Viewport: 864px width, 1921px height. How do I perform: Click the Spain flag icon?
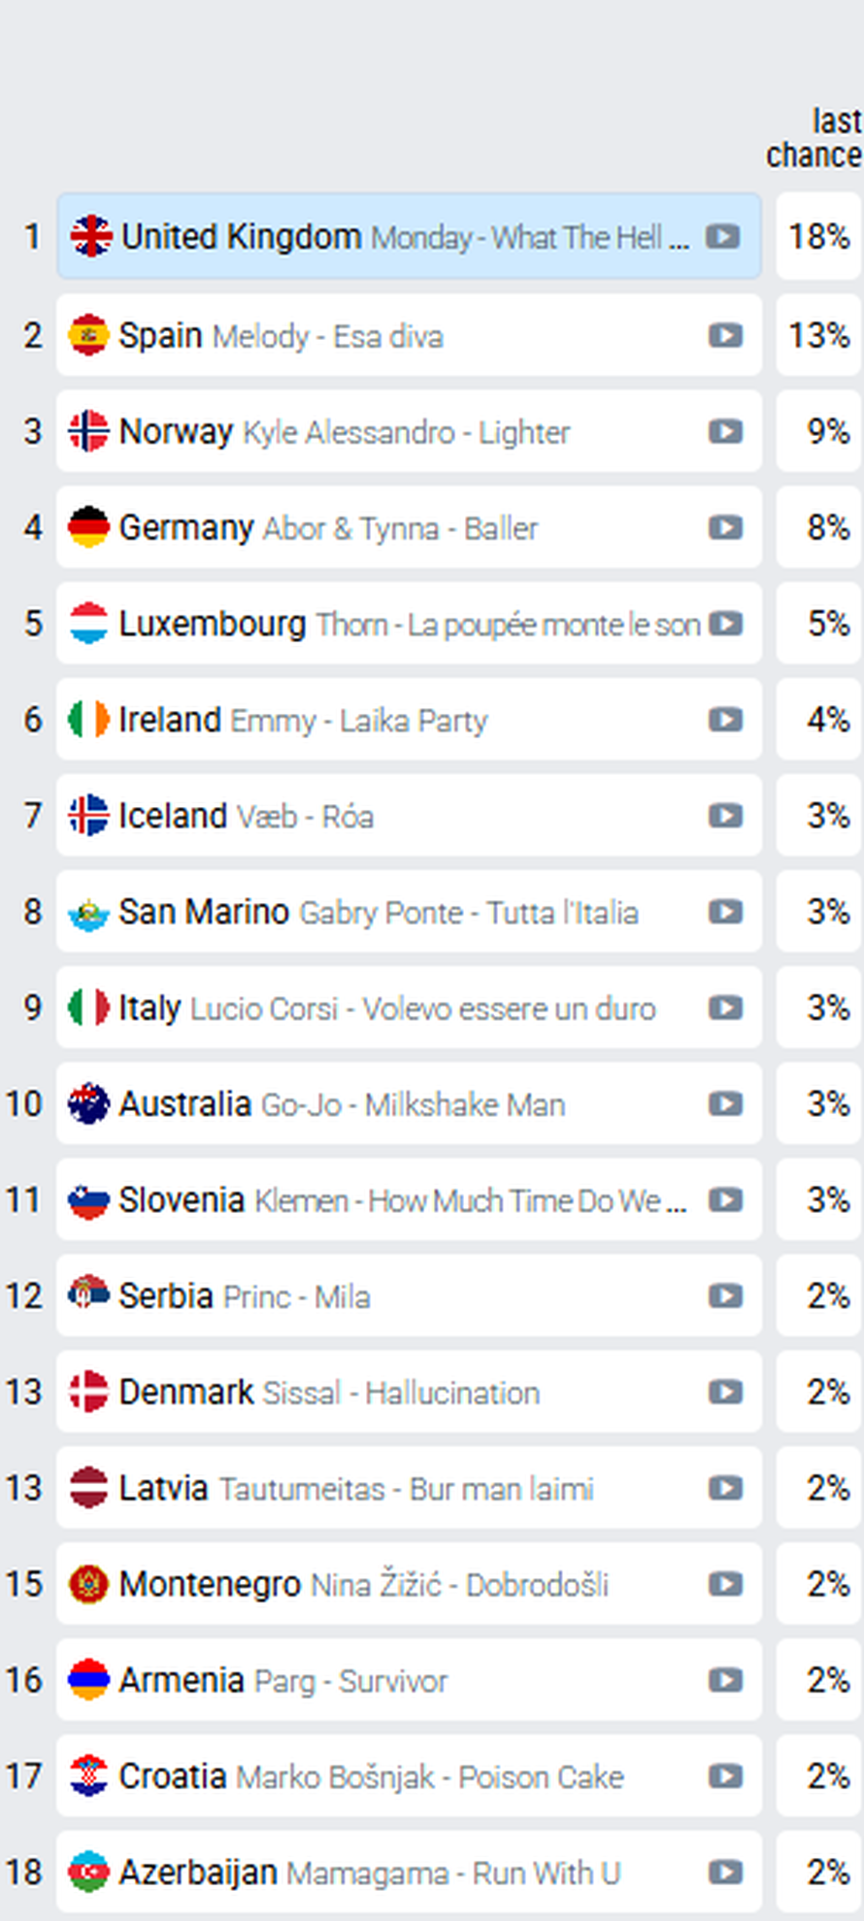point(88,335)
